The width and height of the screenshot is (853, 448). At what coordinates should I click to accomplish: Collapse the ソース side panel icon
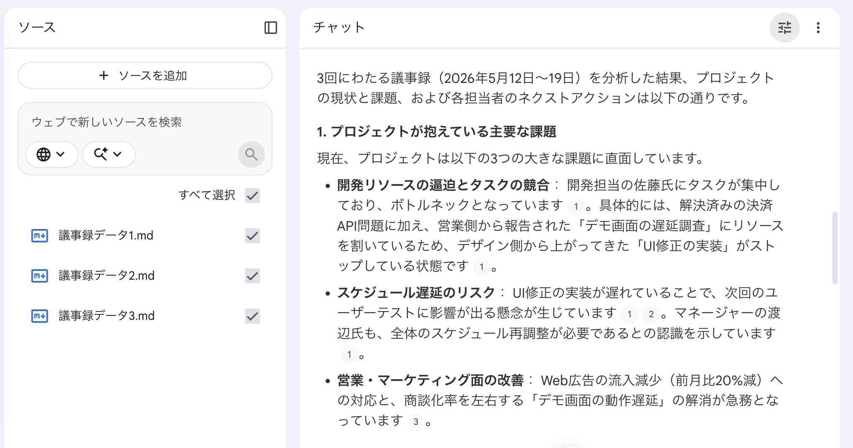(271, 28)
